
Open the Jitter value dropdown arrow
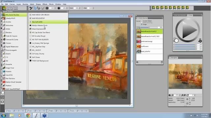coord(93,8)
